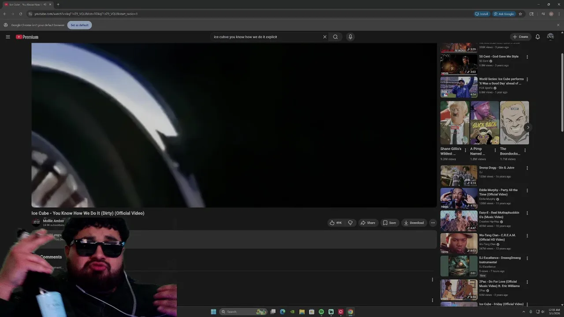Viewport: 564px width, 317px height.
Task: Click Ask Google in the address bar
Action: 504,14
